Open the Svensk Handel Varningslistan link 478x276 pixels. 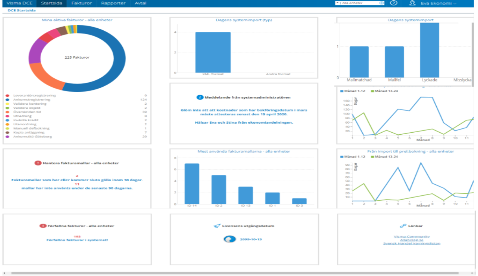(412, 243)
